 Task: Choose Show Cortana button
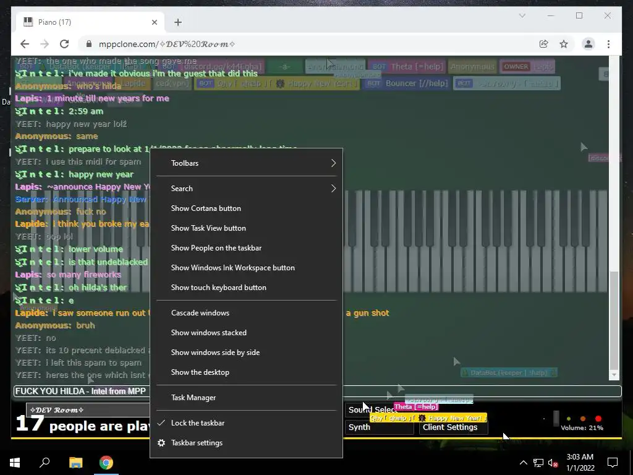tap(246, 208)
